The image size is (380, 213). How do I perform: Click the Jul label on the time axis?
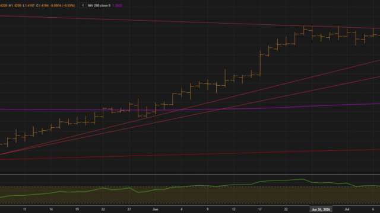347,209
